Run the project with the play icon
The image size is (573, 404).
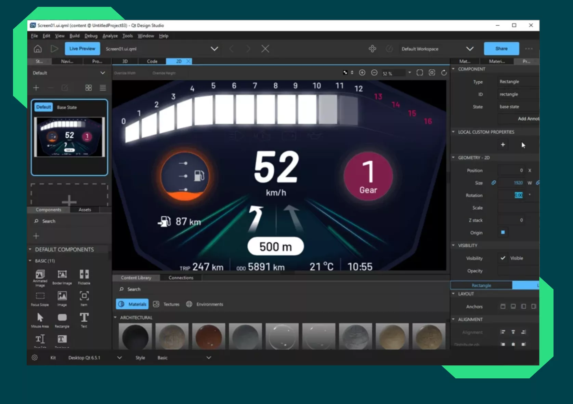[x=54, y=49]
